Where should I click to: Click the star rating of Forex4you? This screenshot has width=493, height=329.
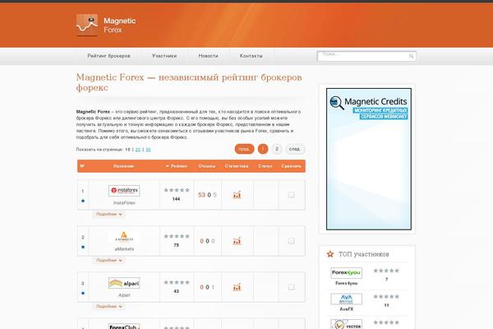(386, 271)
